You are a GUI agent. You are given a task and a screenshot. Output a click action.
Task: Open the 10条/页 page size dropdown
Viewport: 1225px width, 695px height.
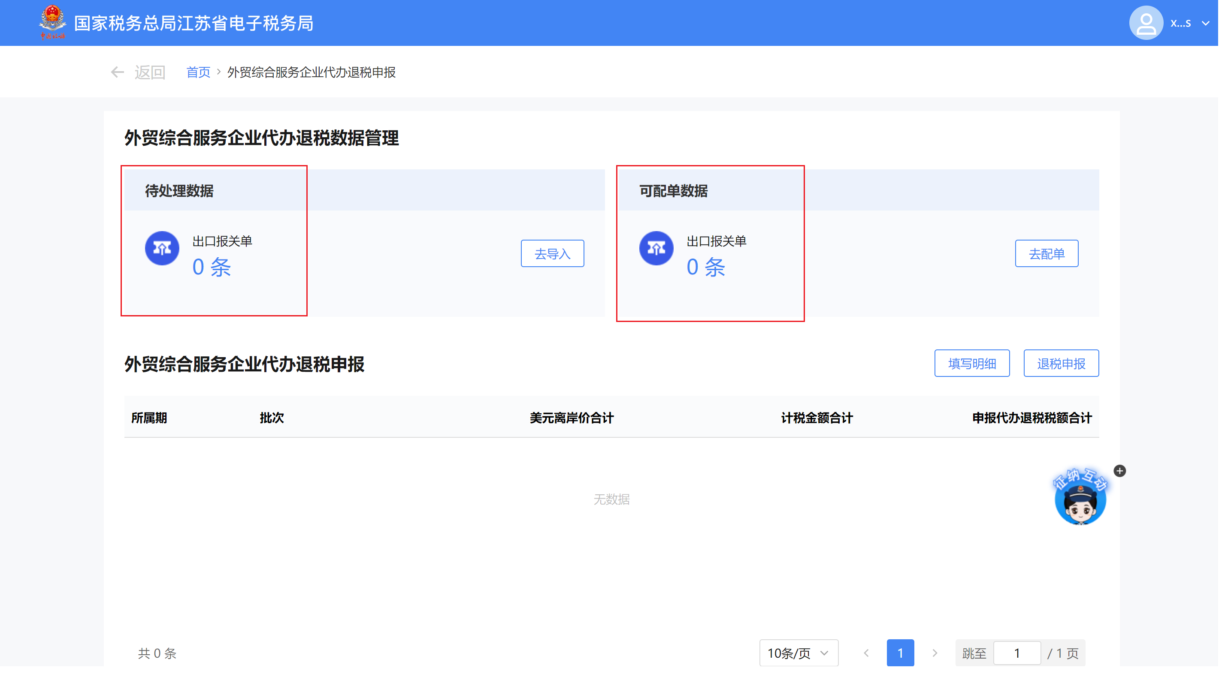[799, 653]
